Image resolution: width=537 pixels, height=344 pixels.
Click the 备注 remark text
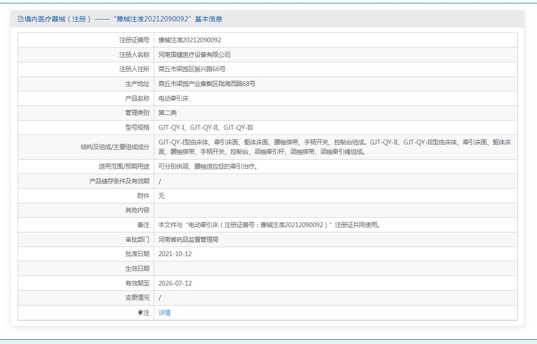pos(269,225)
